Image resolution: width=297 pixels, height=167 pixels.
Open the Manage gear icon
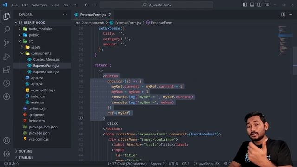point(6,154)
